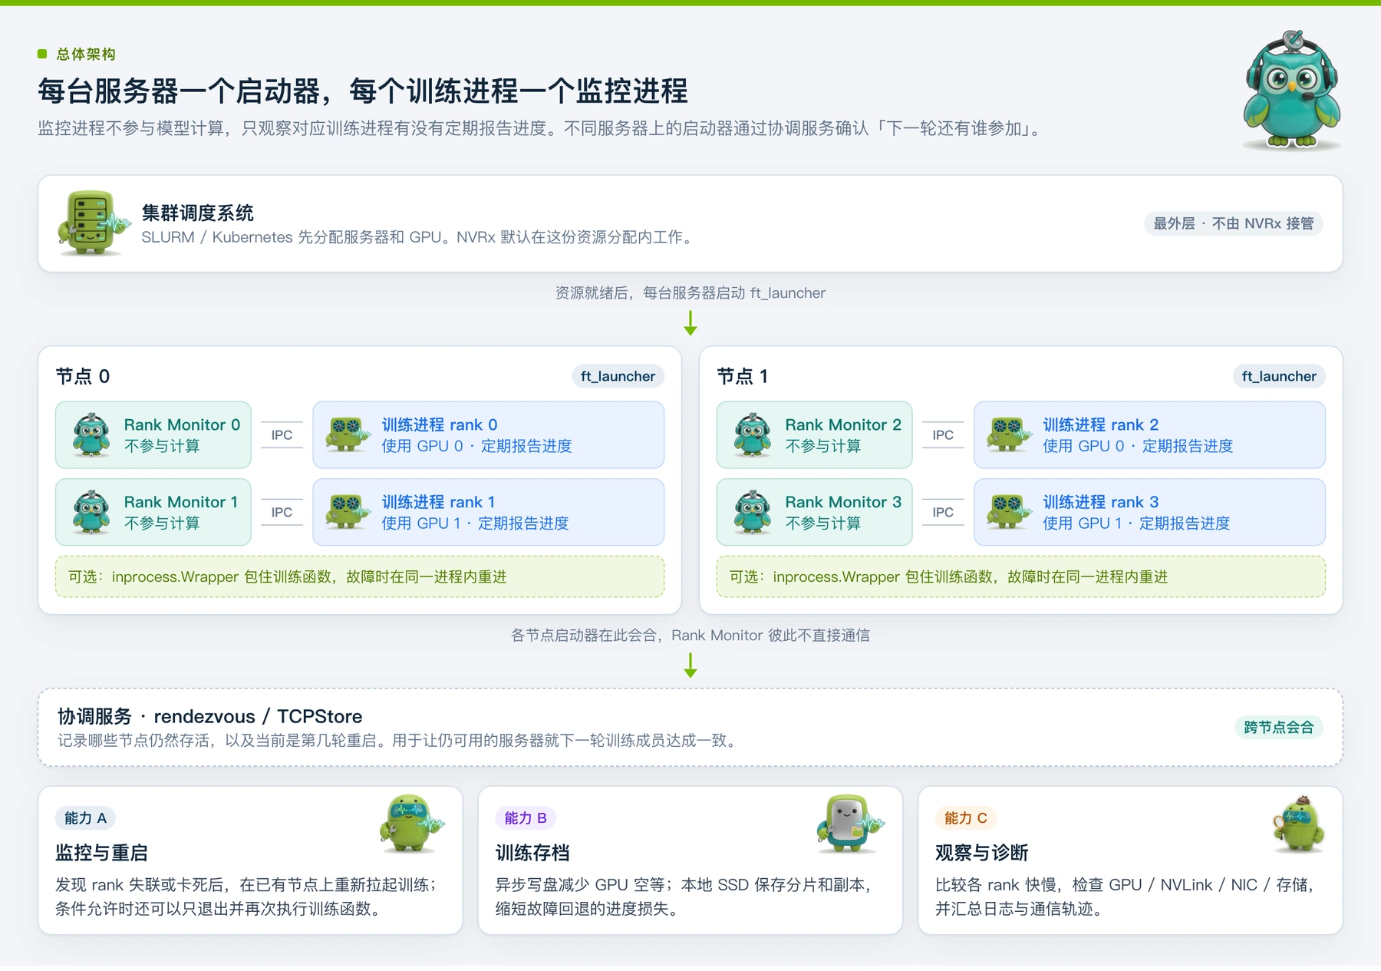Click the GPU icon for 训练进程 rank 0
Image resolution: width=1381 pixels, height=971 pixels.
(x=348, y=434)
